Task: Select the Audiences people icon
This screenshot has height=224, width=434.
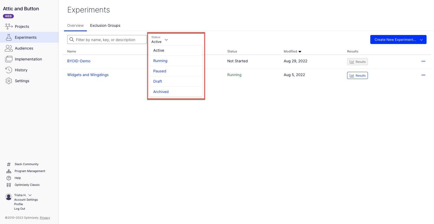Action: click(x=9, y=48)
